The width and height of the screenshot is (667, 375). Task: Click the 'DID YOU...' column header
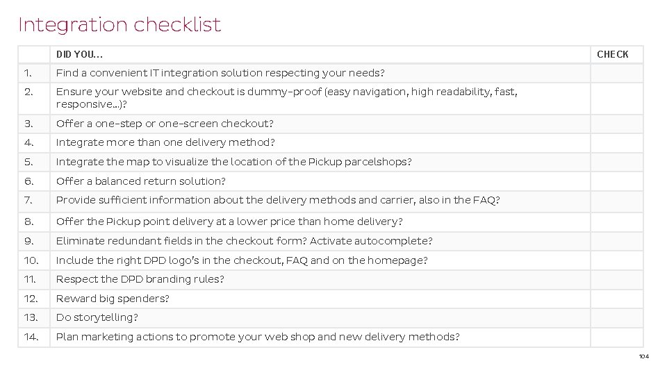pos(80,54)
